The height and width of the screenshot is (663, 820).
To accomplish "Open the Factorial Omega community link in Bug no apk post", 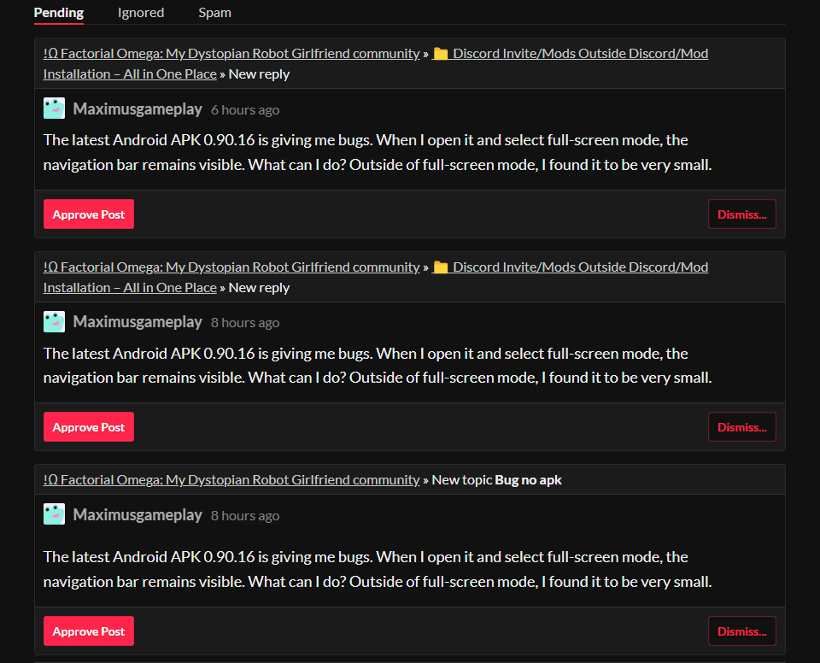I will point(231,480).
